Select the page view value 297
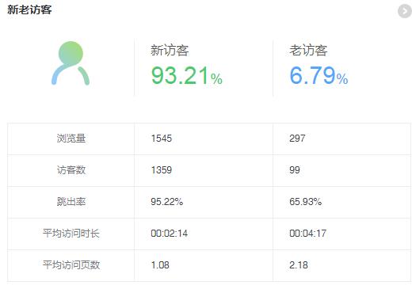This screenshot has height=289, width=412. pyautogui.click(x=297, y=139)
